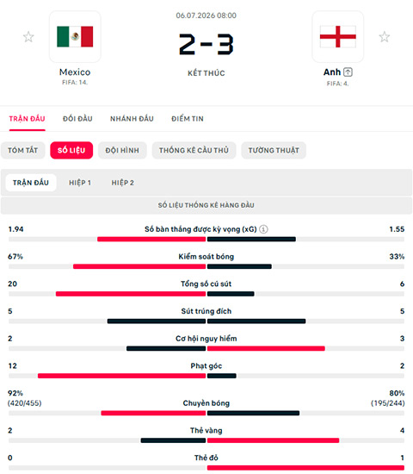Open the NHÁNH ĐẤU tab
The height and width of the screenshot is (474, 413).
point(132,119)
